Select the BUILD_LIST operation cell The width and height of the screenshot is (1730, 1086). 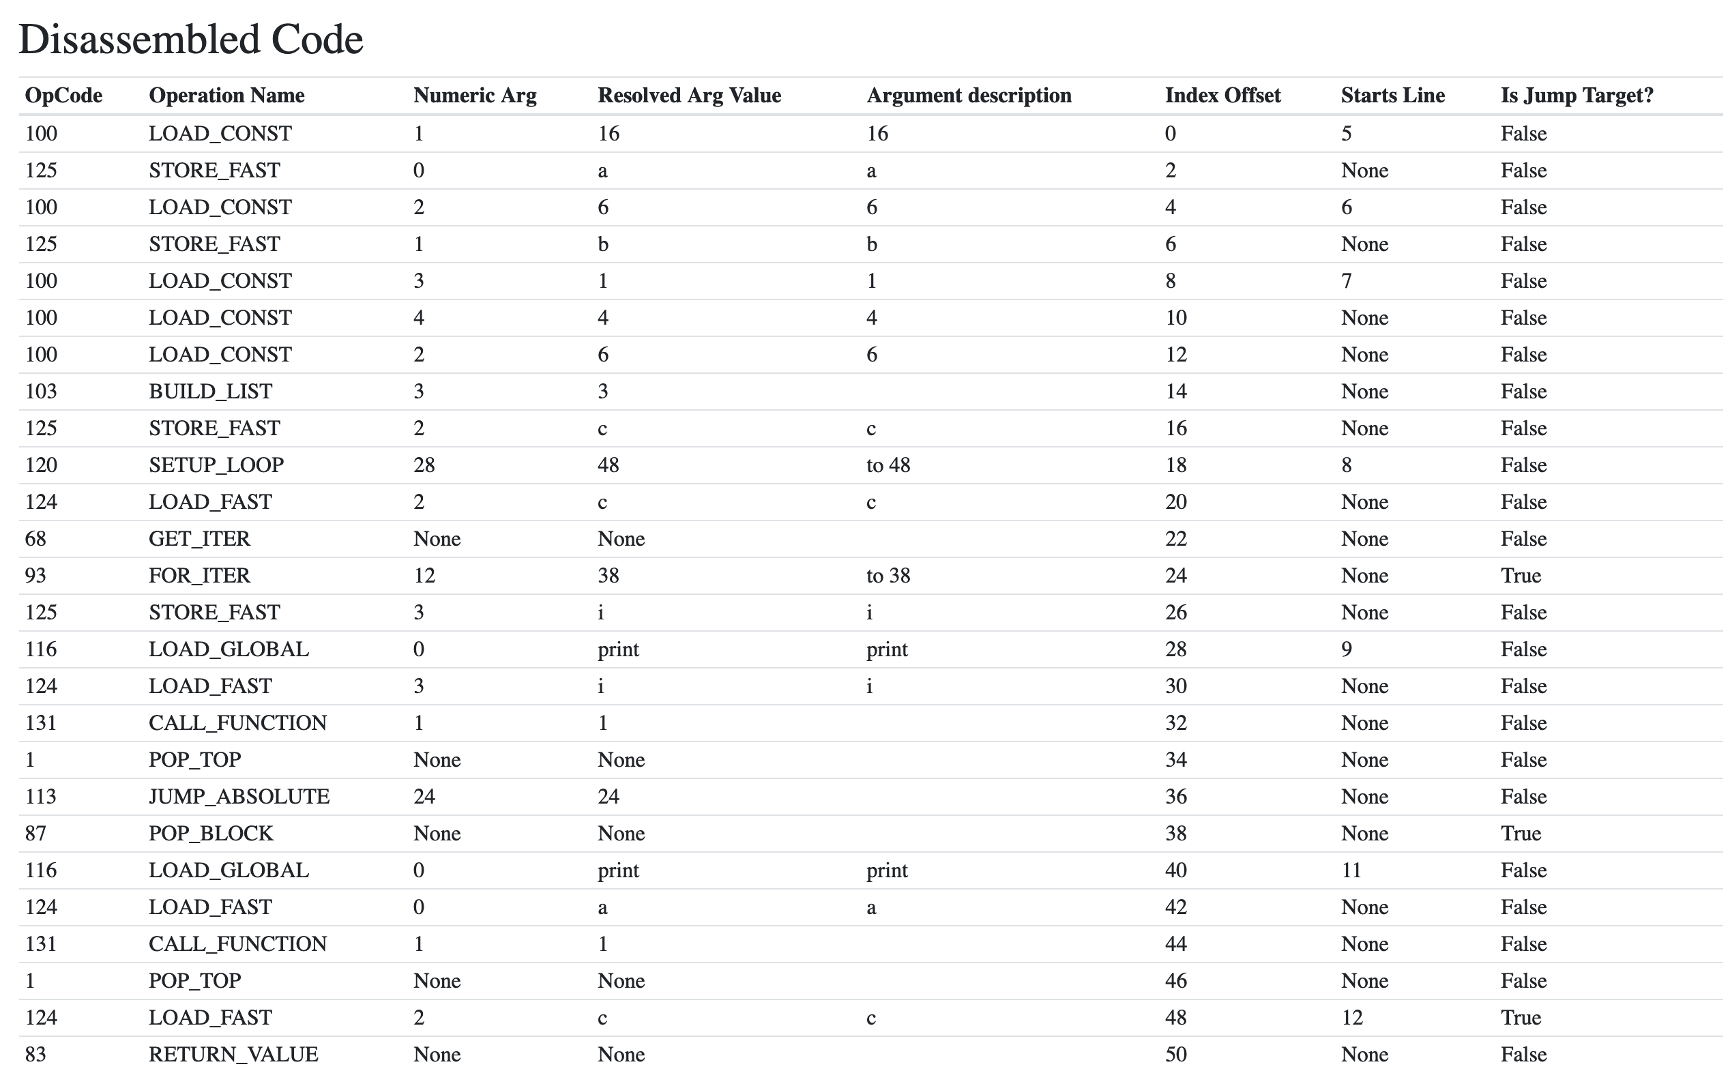click(209, 392)
